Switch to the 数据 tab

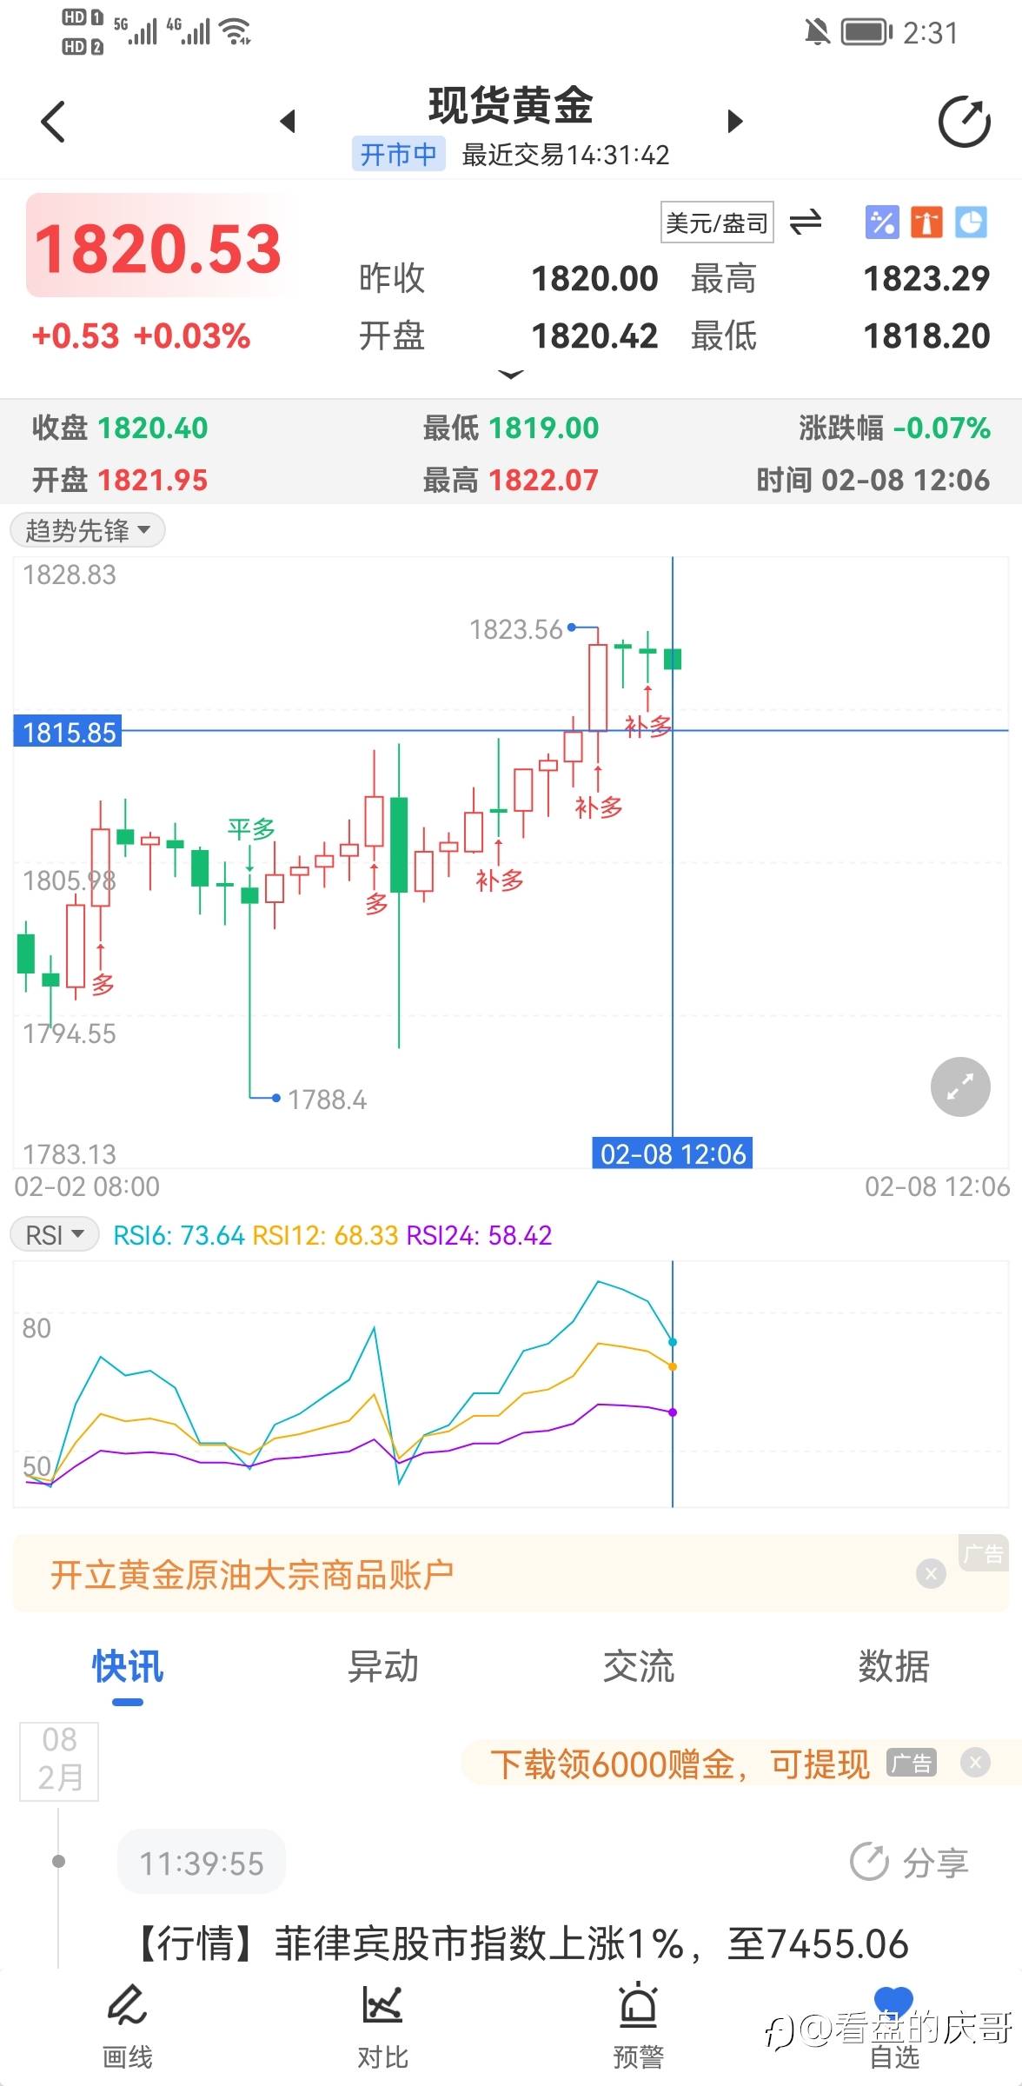pos(893,1666)
